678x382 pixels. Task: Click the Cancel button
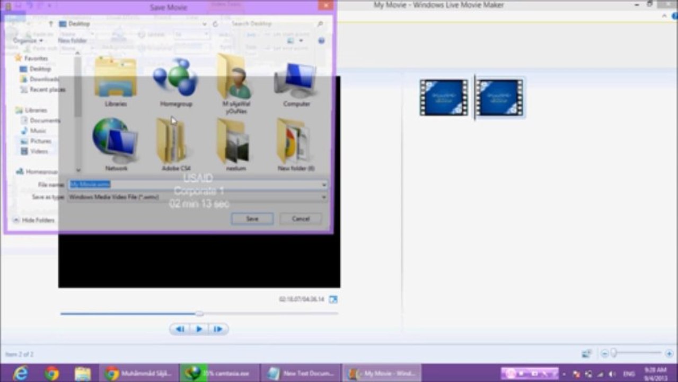301,219
